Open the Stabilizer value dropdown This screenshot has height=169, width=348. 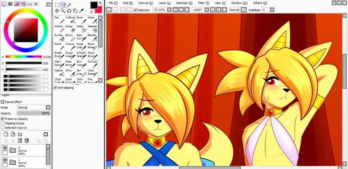pyautogui.click(x=272, y=10)
